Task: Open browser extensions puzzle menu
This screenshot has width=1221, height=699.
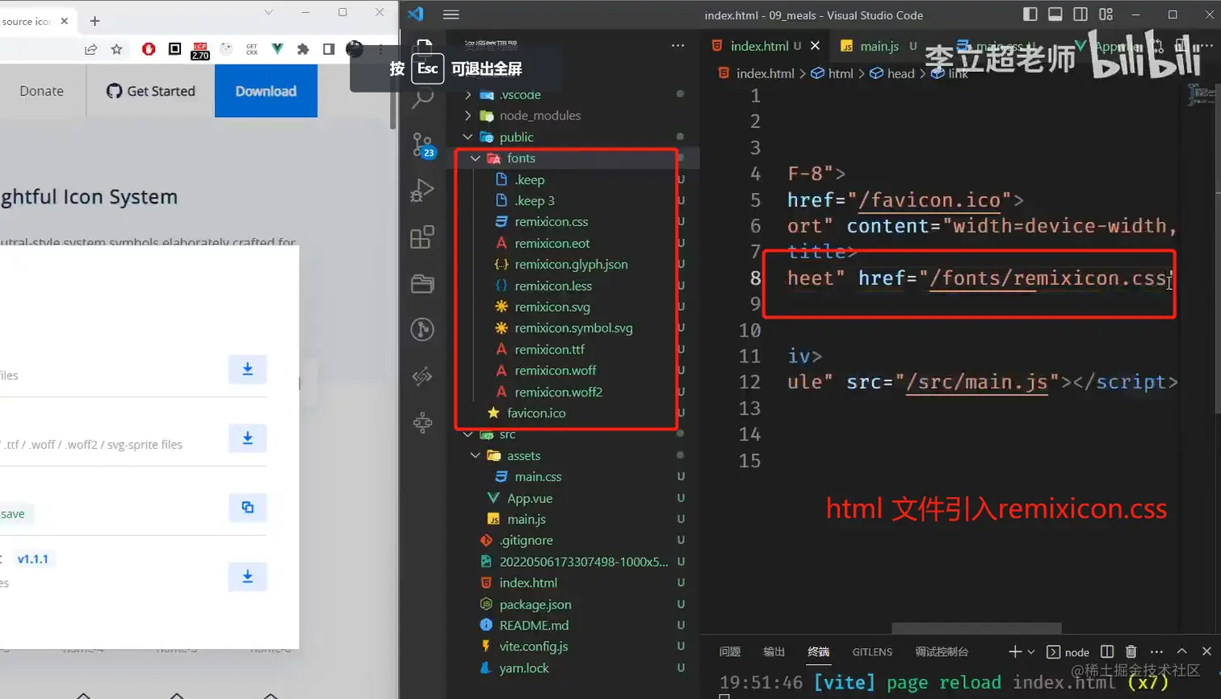Action: tap(303, 49)
